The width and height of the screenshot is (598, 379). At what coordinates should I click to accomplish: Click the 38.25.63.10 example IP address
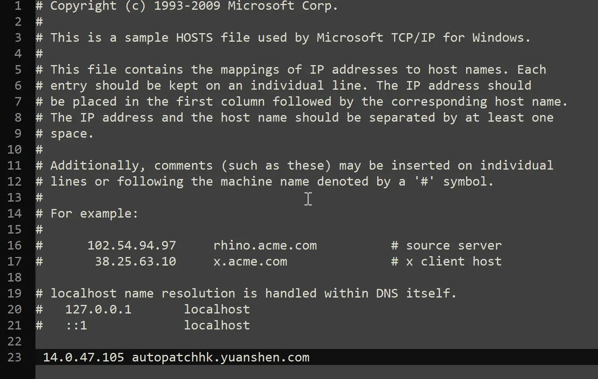[x=135, y=262]
